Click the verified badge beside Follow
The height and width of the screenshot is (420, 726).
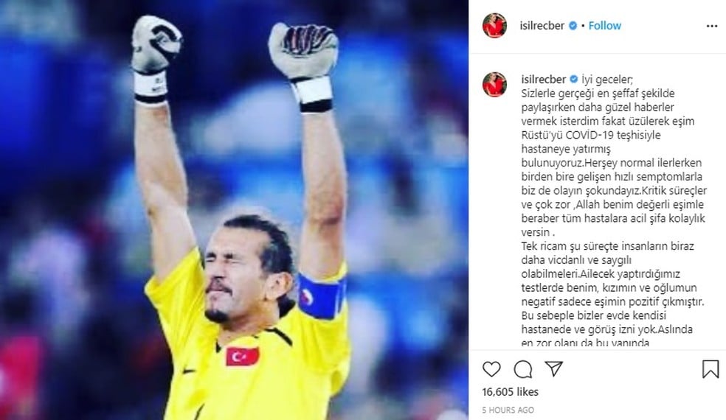pos(573,26)
